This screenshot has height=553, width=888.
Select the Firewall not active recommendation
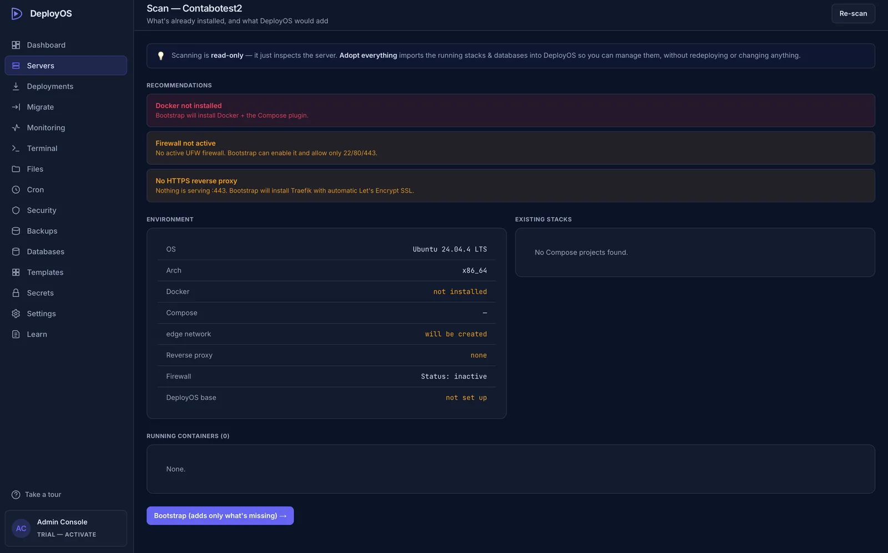(x=511, y=148)
